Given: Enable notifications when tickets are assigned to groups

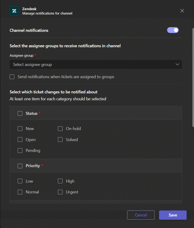Looking at the screenshot, I should point(12,77).
